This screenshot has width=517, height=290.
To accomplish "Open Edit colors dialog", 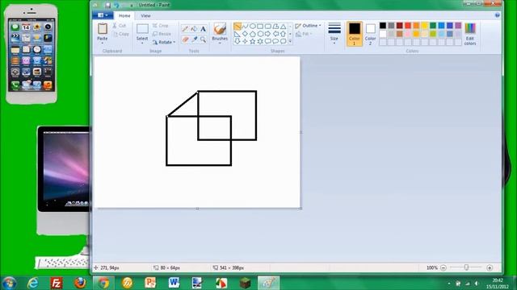I will tap(470, 34).
